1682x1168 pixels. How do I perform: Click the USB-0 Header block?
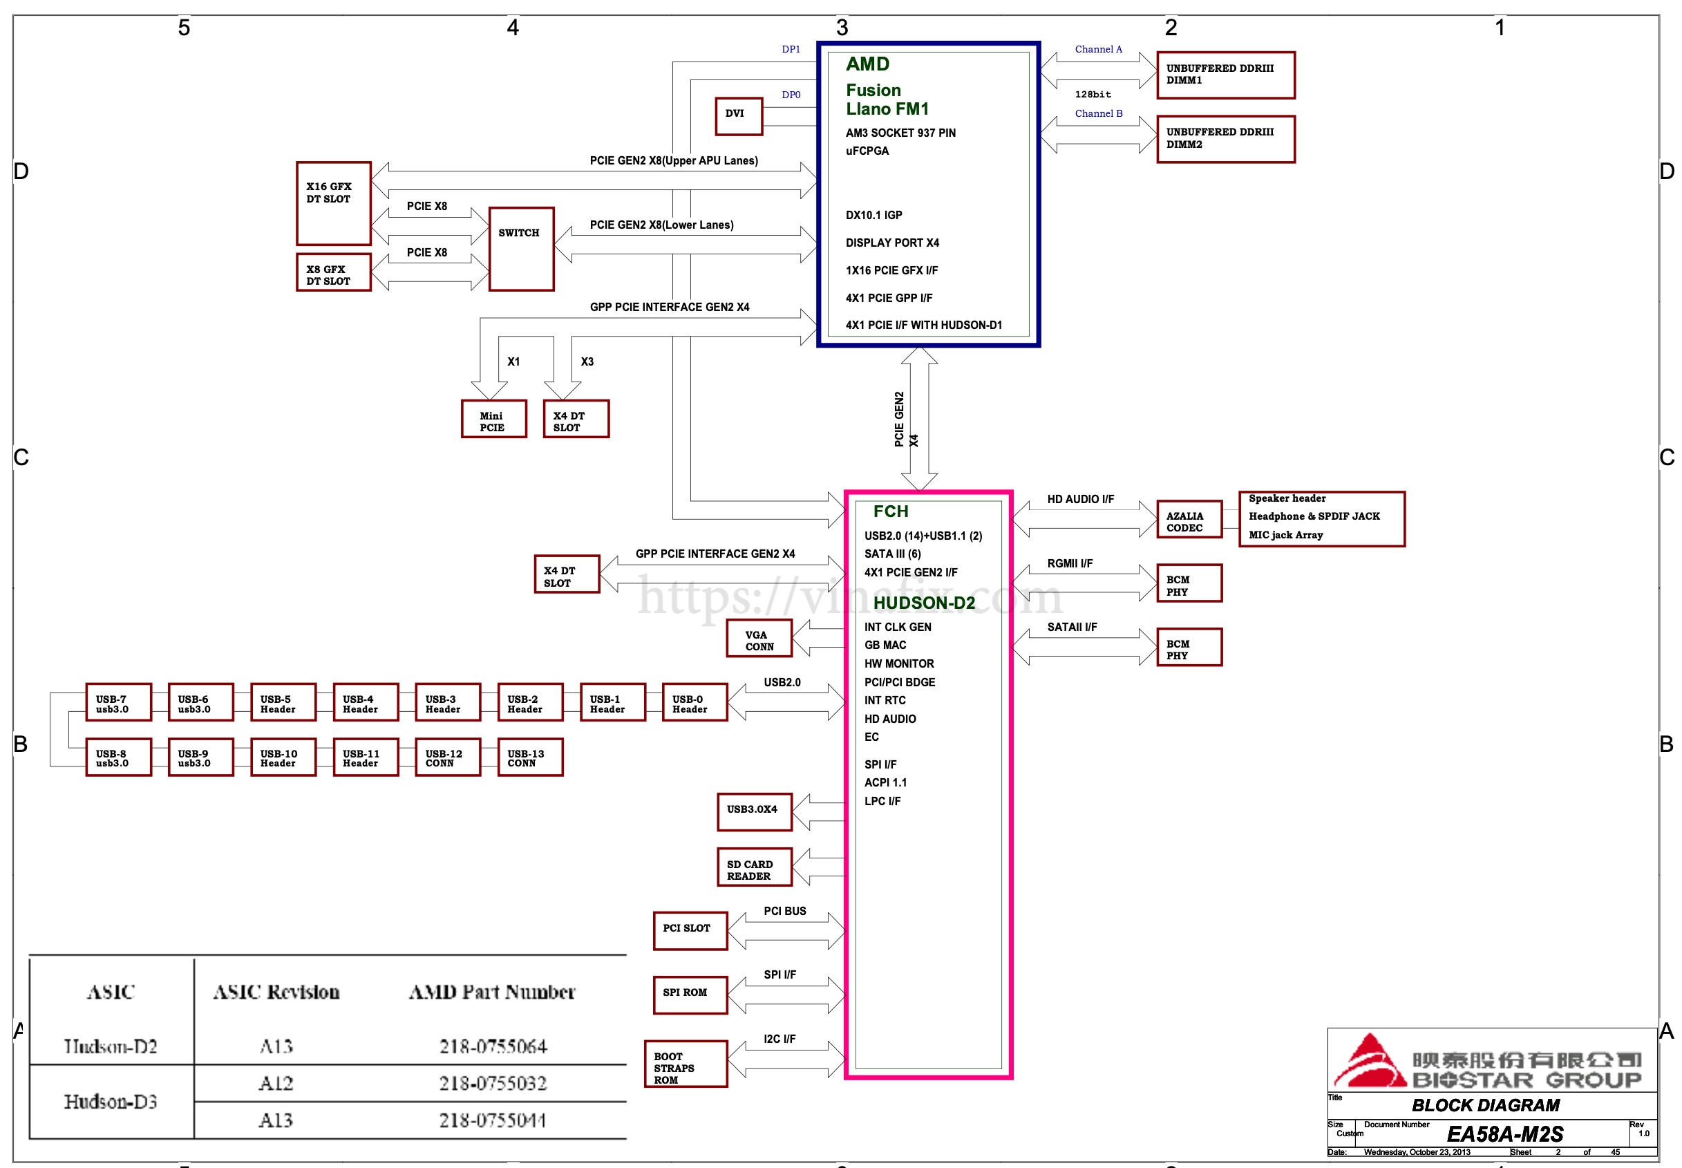tap(694, 703)
